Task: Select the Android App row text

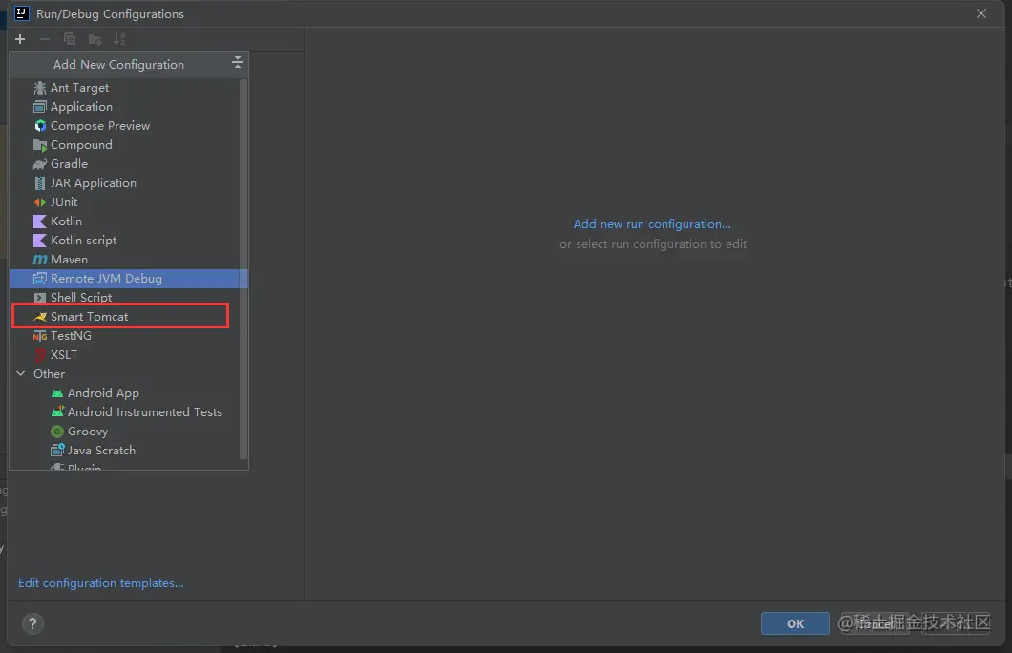Action: pos(103,393)
